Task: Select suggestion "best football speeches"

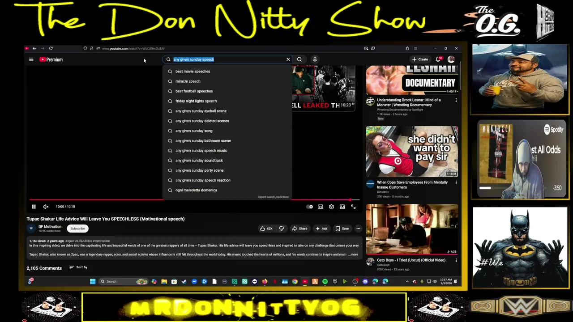Action: click(227, 91)
